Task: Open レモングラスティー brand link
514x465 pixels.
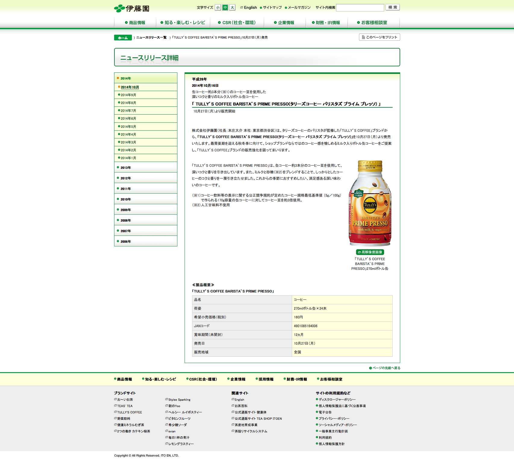Action: coord(179,444)
